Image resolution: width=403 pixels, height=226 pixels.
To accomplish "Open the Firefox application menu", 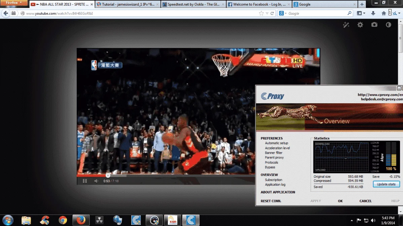I will tap(13, 3).
